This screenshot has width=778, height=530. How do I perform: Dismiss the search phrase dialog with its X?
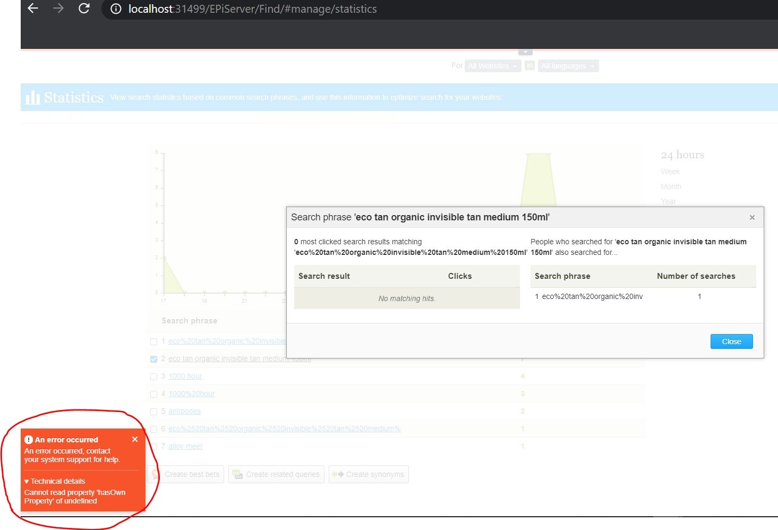[752, 217]
